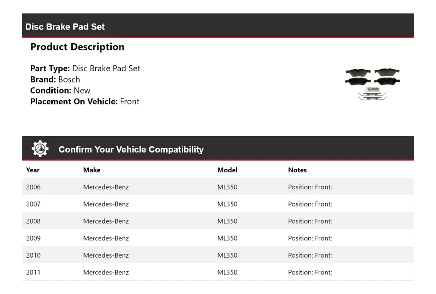436x294 pixels.
Task: Open the brake pad product thumbnail
Action: (x=372, y=84)
